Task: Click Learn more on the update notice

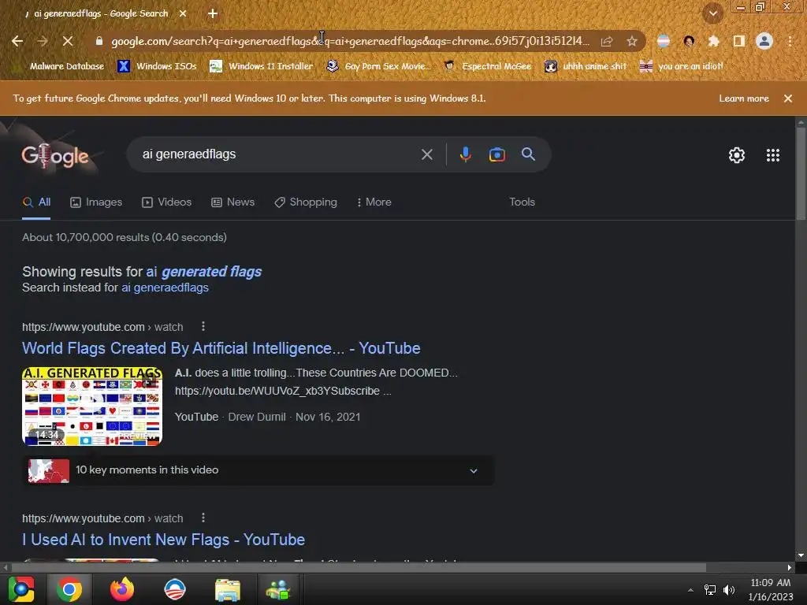Action: coord(744,98)
